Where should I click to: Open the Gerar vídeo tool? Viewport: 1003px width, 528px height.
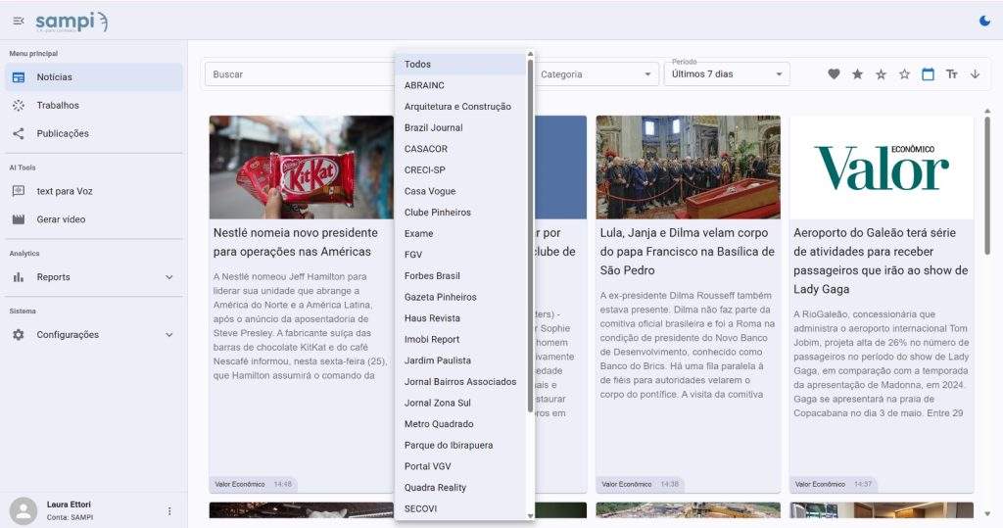pos(61,219)
